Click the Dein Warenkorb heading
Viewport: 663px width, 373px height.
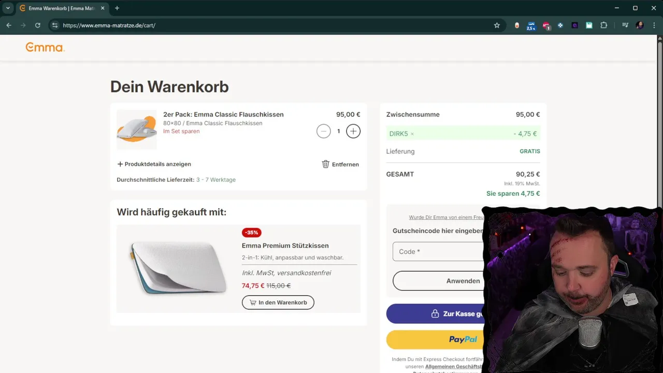[169, 87]
